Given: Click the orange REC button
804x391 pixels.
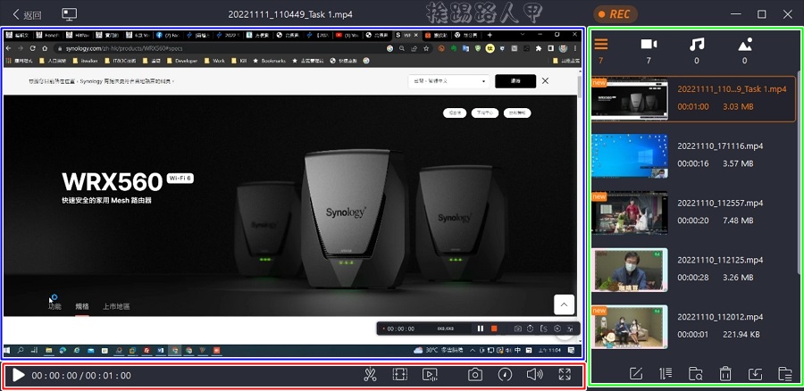Looking at the screenshot, I should pos(616,14).
